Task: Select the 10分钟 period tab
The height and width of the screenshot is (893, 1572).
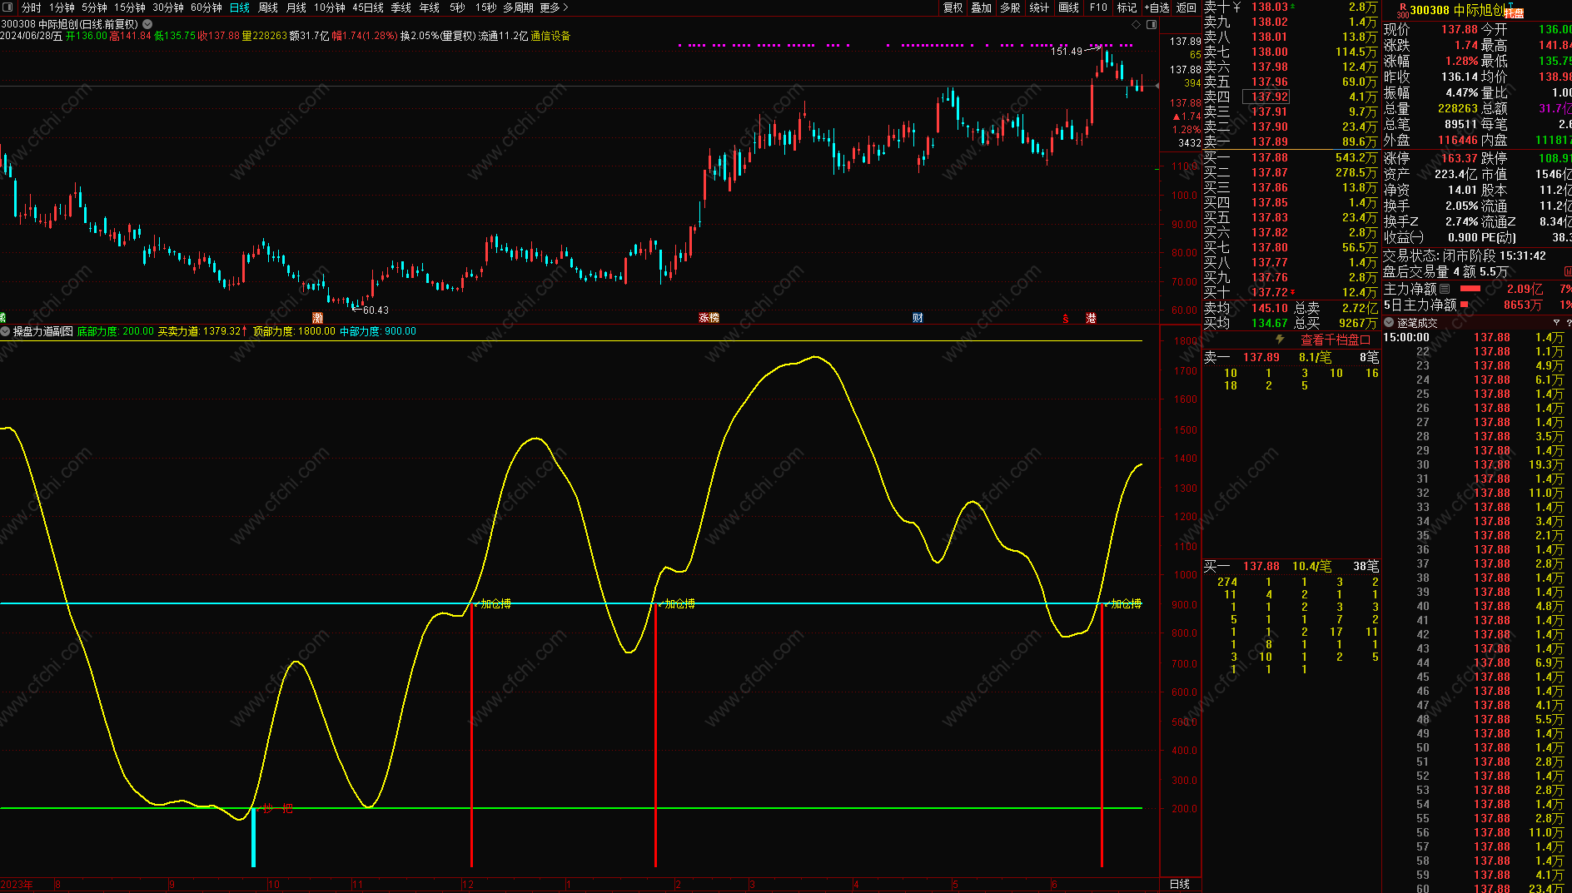Action: 330,7
